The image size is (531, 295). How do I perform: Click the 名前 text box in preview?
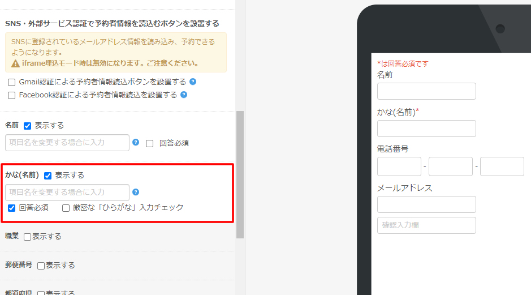coord(426,91)
